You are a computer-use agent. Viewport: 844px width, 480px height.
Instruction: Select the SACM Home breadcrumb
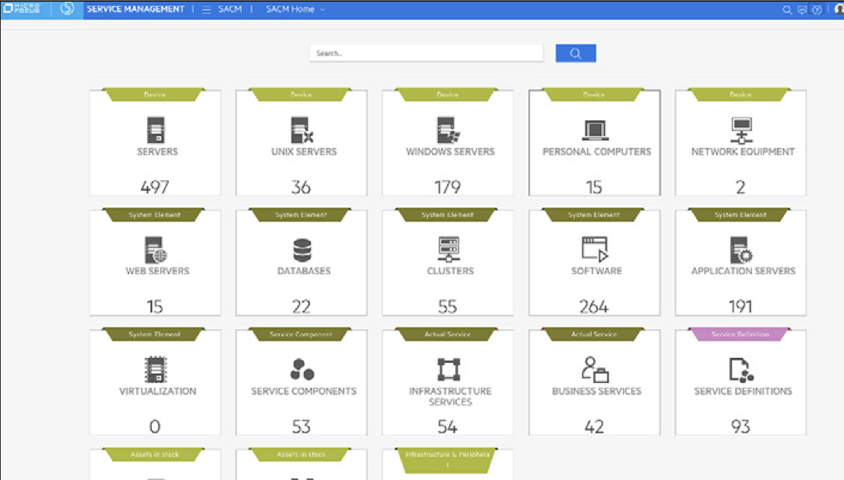point(290,9)
